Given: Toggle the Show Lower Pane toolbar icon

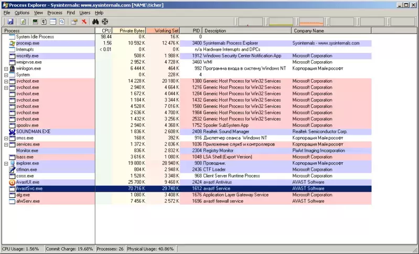Looking at the screenshot, I should [x=53, y=21].
